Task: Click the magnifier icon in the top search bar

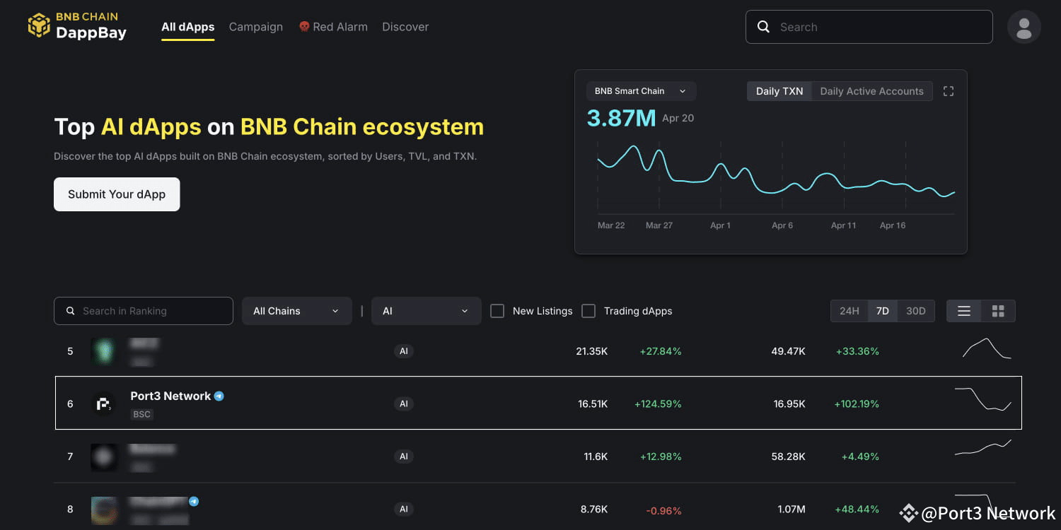Action: click(764, 26)
